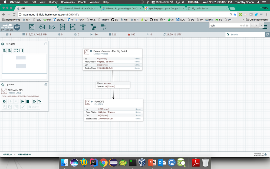Open Other Bookmarks folder

coord(257,20)
